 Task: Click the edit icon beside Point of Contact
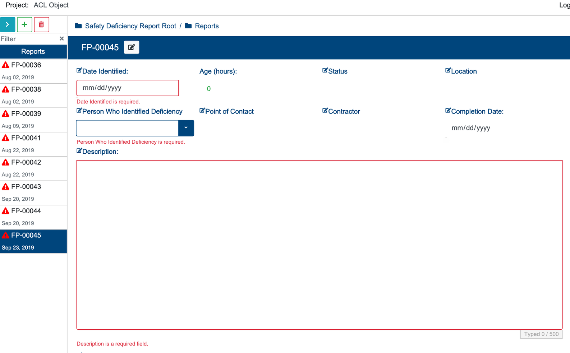pos(202,111)
